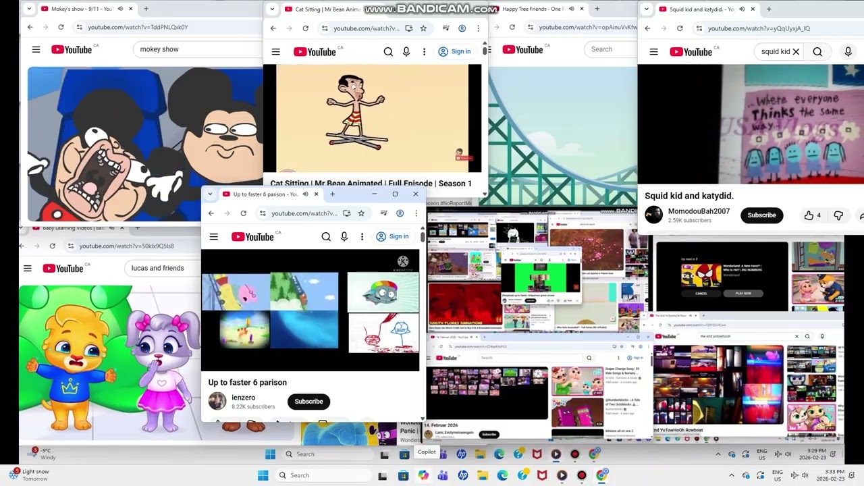Screen dimensions: 864x486
Task: Subscribe to MomodouBah2007 channel
Action: (761, 215)
